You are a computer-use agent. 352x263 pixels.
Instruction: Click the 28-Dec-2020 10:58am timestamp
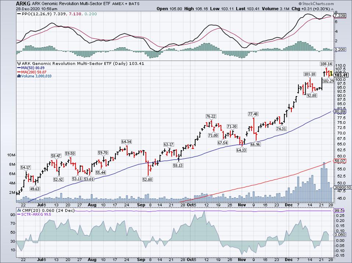[37, 9]
